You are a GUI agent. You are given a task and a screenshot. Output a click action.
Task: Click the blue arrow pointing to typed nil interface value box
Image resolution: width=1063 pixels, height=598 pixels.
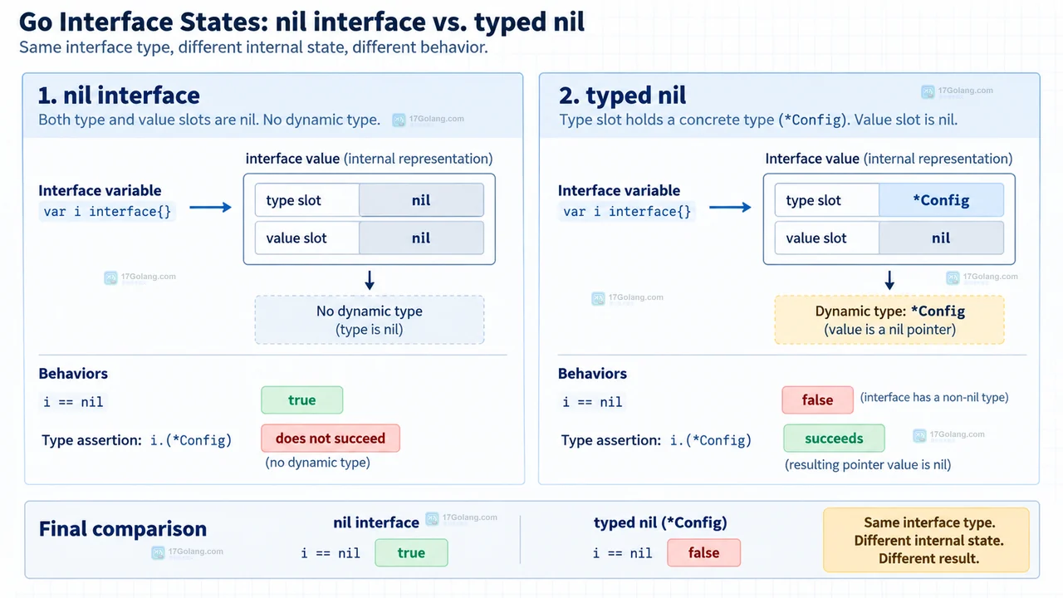tap(730, 207)
